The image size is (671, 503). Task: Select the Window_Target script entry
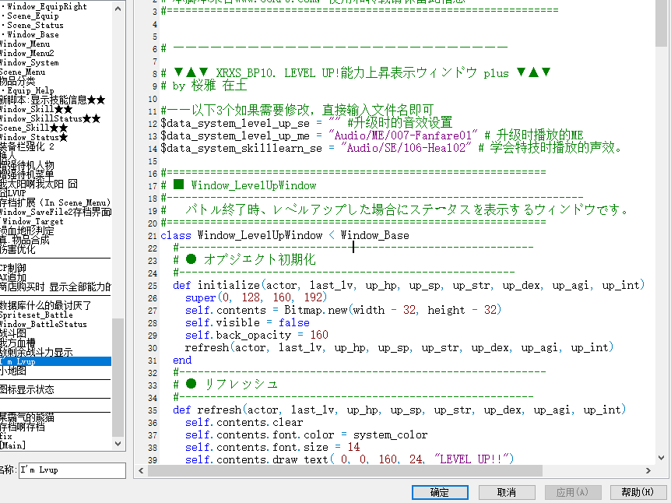coord(33,221)
